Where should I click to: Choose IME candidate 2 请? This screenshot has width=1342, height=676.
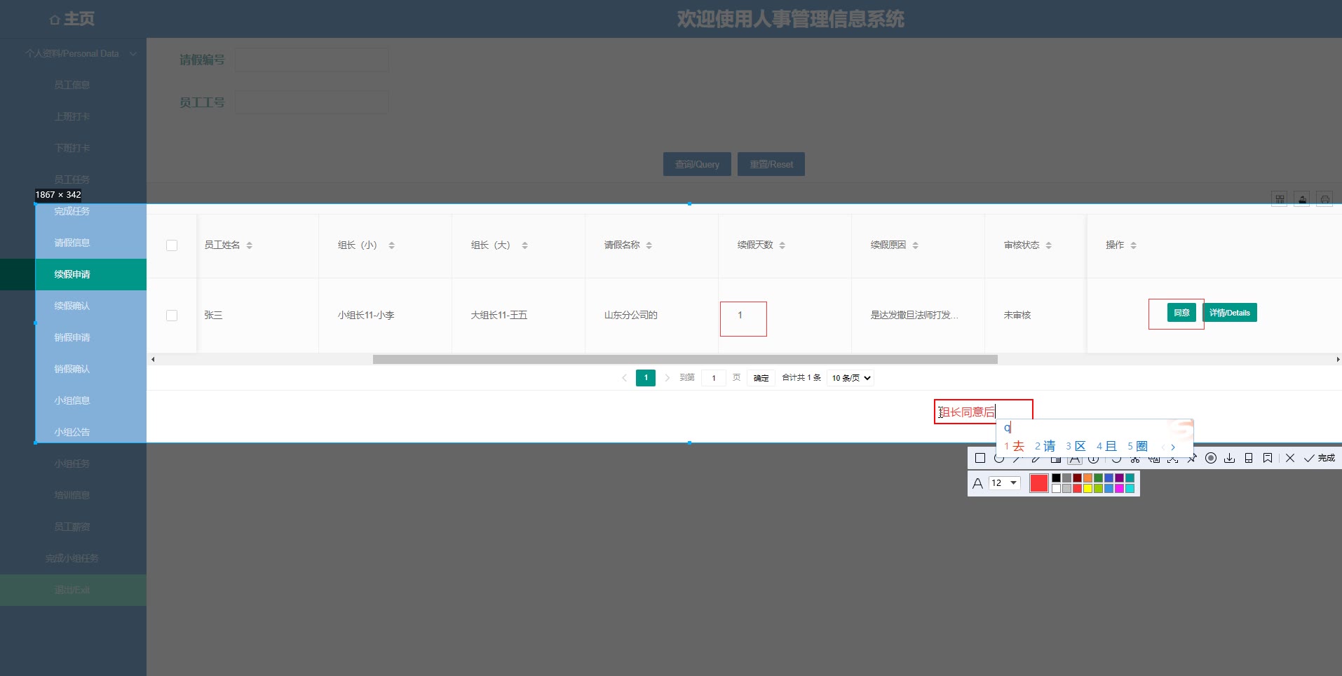coord(1045,447)
